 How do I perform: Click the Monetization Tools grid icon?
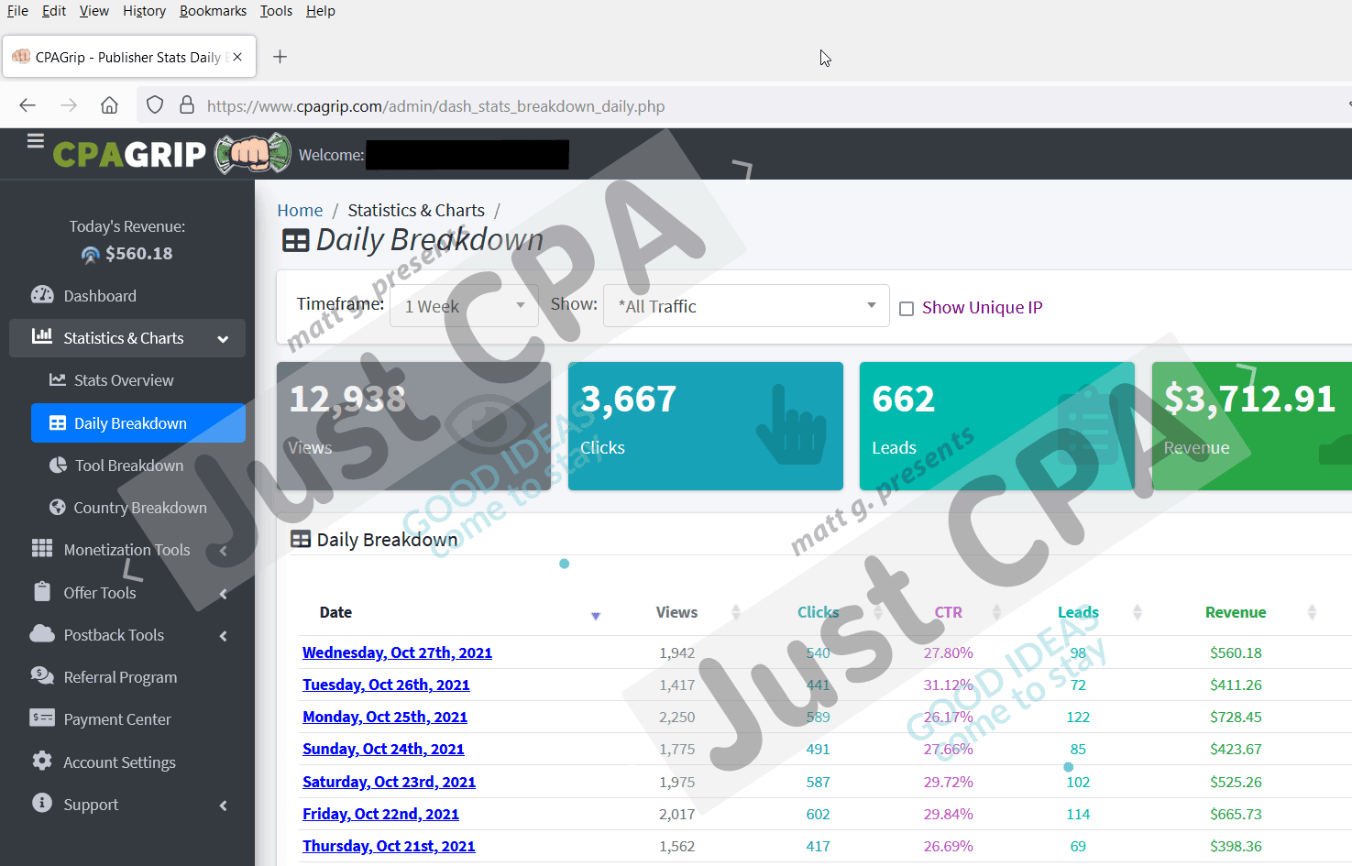click(42, 548)
